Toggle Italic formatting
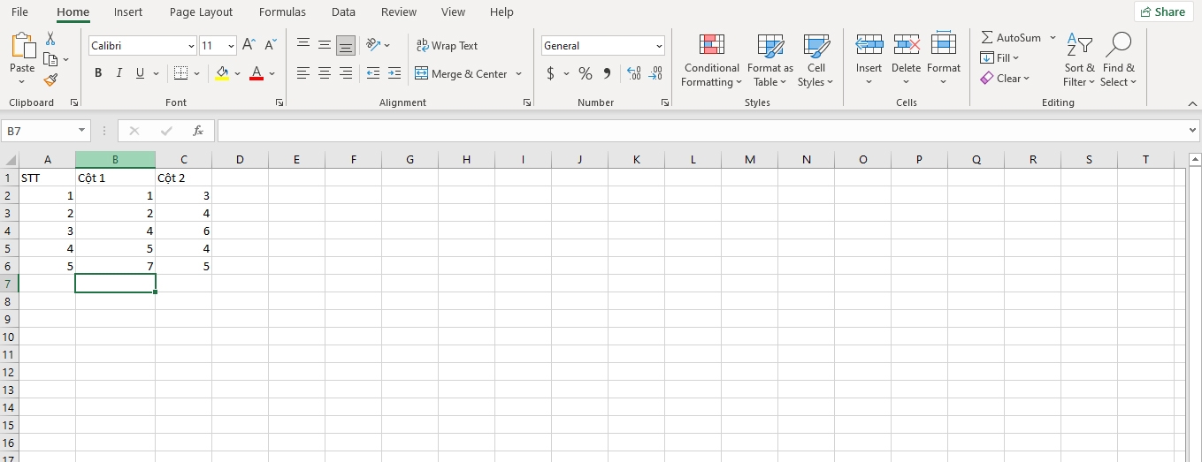1202x462 pixels. (x=119, y=73)
